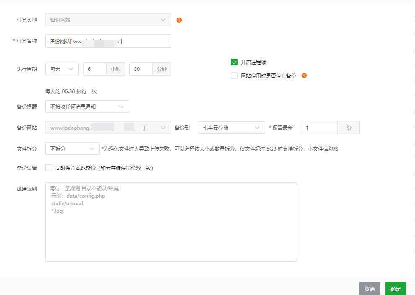Click the 取消 cancel button
Screen dimensions: 415x295
click(370, 289)
